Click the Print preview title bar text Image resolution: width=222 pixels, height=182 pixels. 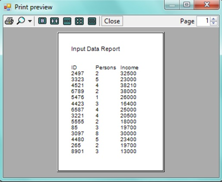[x=34, y=7]
